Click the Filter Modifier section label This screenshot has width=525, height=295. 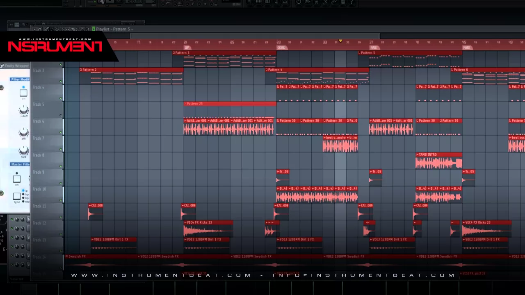coord(20,79)
